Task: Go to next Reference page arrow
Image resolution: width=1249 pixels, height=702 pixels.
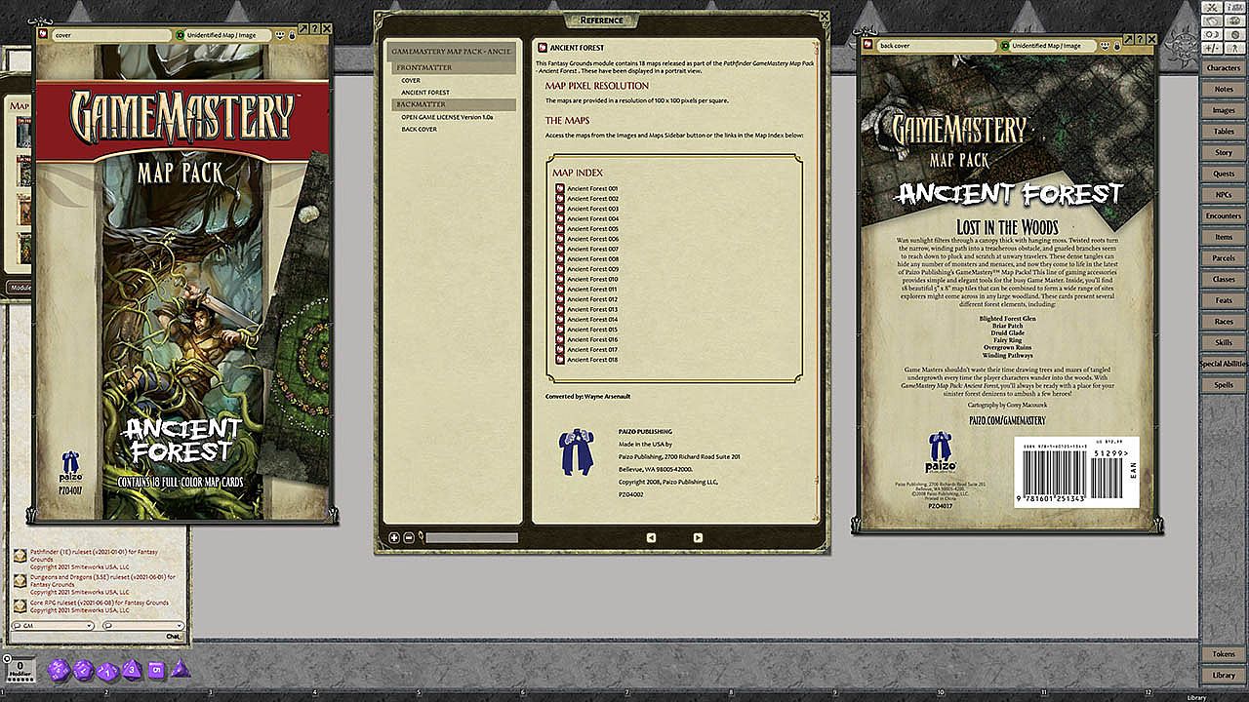Action: (698, 537)
